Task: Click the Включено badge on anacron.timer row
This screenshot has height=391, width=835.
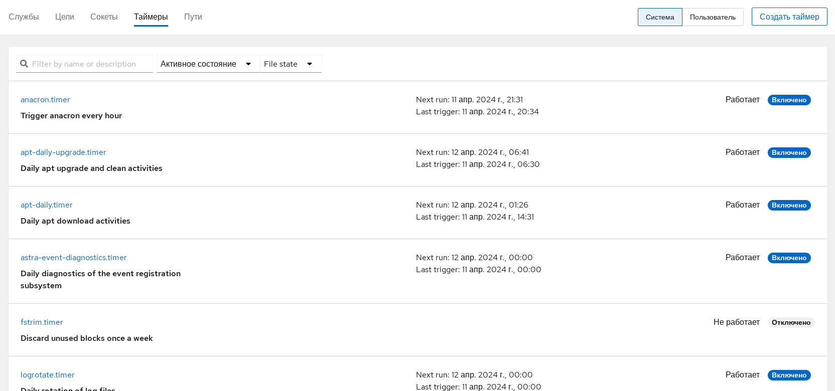Action: pos(789,100)
